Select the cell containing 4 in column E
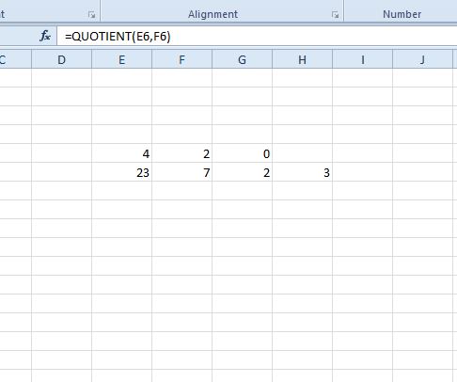Viewport: 457px width, 382px height. point(122,153)
